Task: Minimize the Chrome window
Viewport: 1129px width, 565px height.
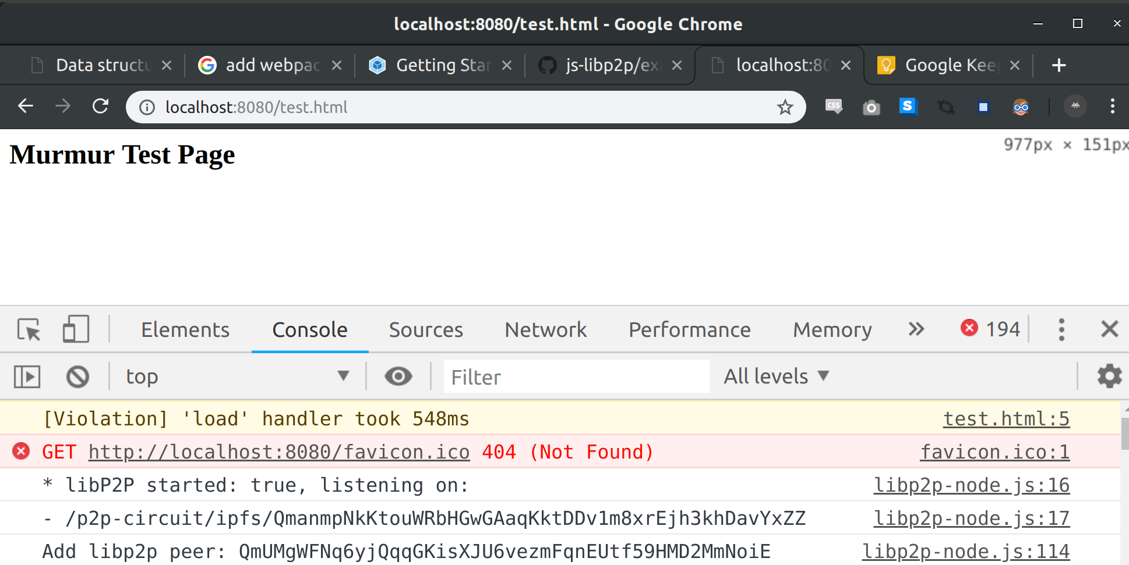Action: (1038, 24)
